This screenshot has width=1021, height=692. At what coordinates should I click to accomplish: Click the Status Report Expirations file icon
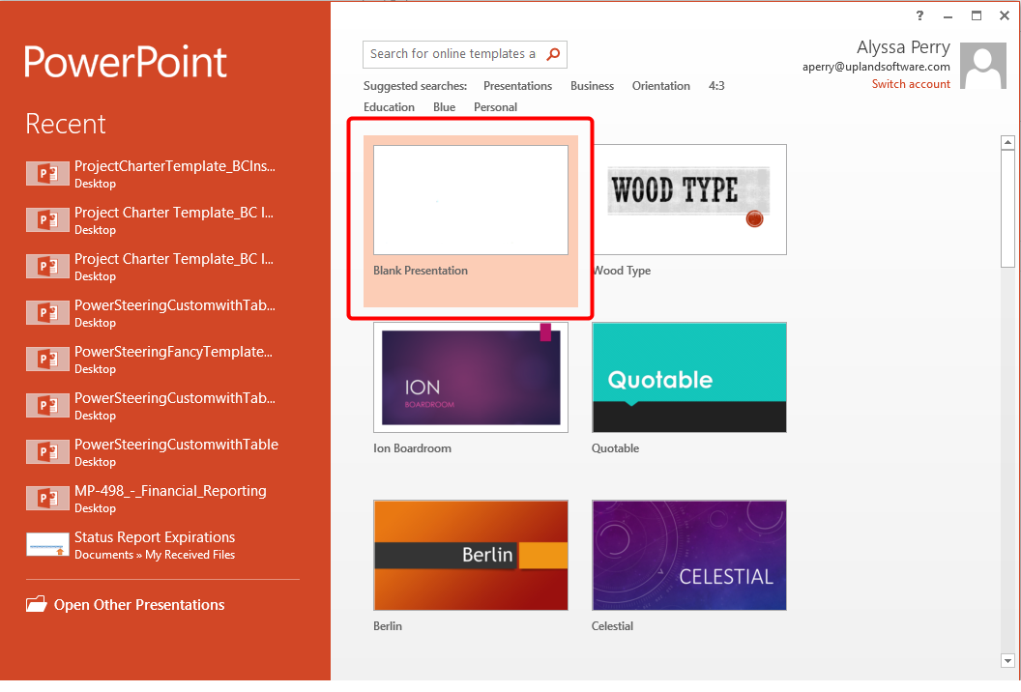(x=47, y=544)
